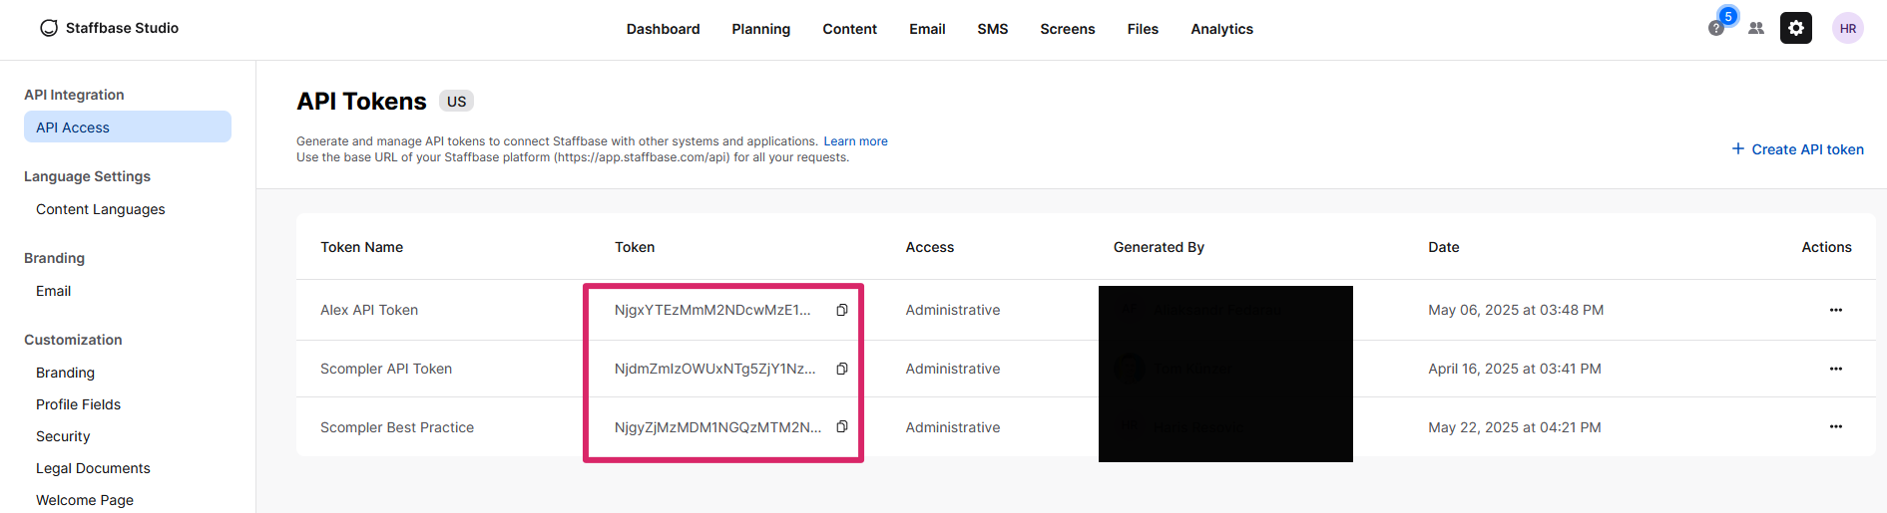Switch to the Analytics tab
Screen dimensions: 1887x513
coord(1221,29)
